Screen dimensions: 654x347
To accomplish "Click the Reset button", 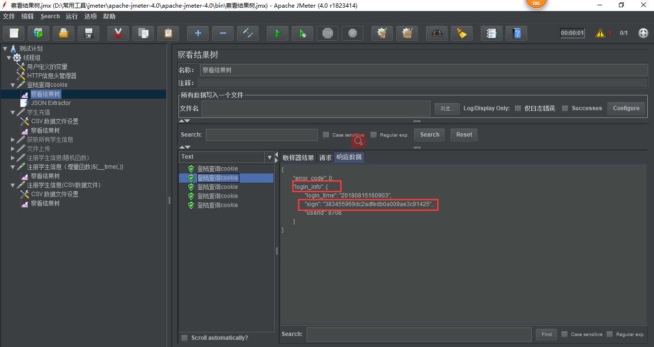I will (x=464, y=135).
